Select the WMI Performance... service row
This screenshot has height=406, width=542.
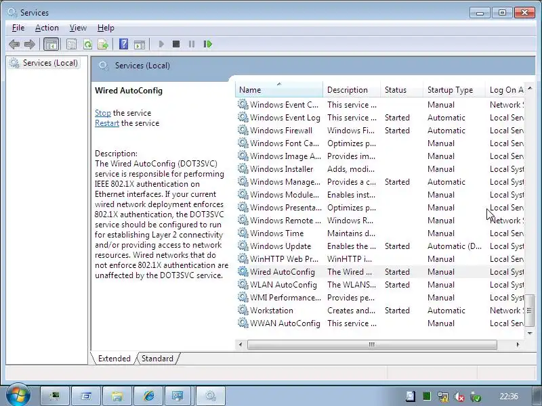380,298
